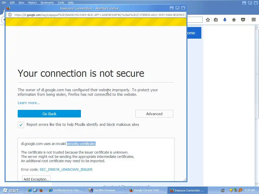Click safely remove hardware tray icon
Image resolution: width=259 pixels, height=194 pixels.
click(235, 190)
